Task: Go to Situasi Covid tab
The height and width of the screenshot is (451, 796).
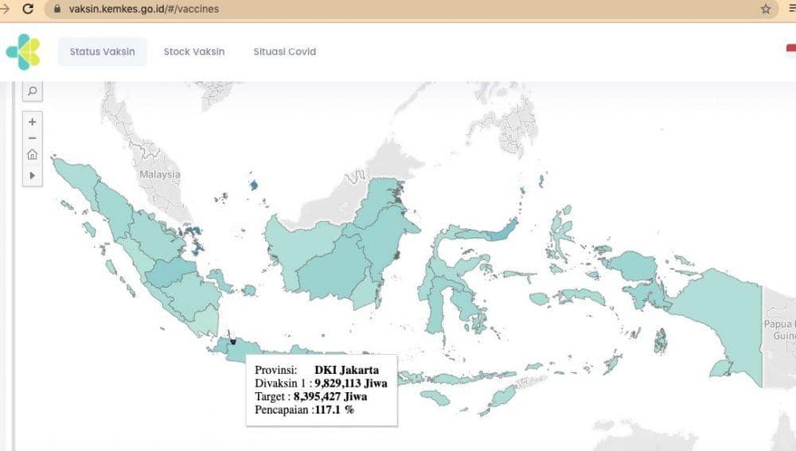Action: click(284, 52)
